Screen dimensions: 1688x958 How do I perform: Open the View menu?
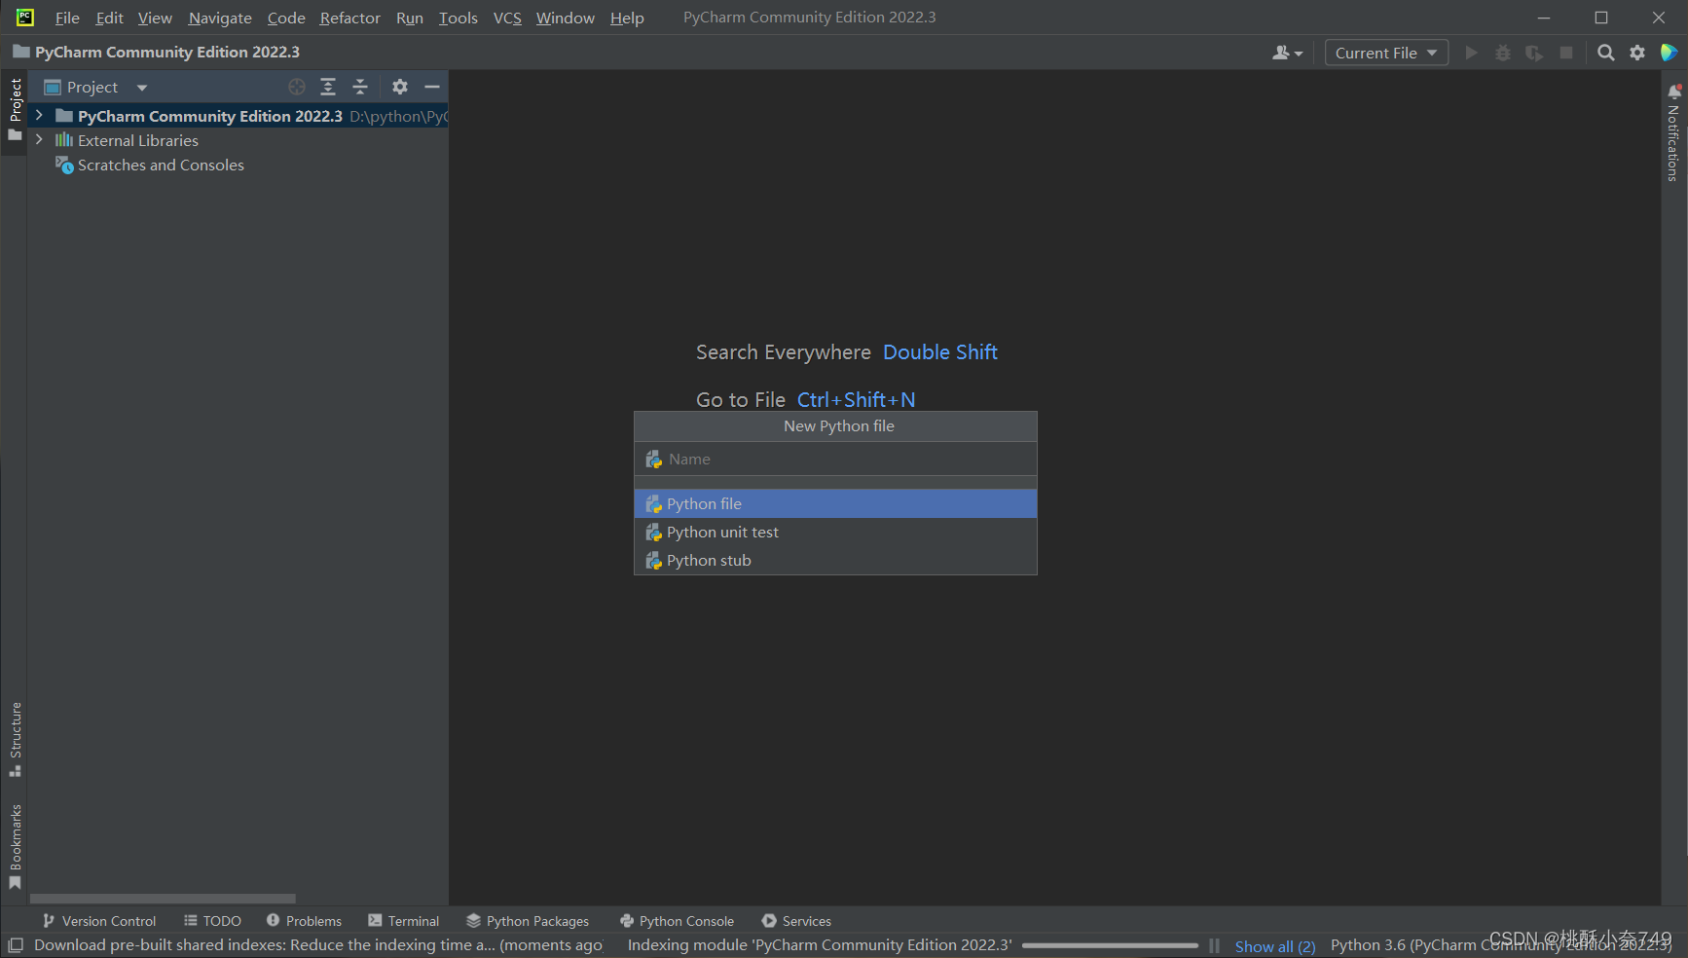pyautogui.click(x=155, y=18)
